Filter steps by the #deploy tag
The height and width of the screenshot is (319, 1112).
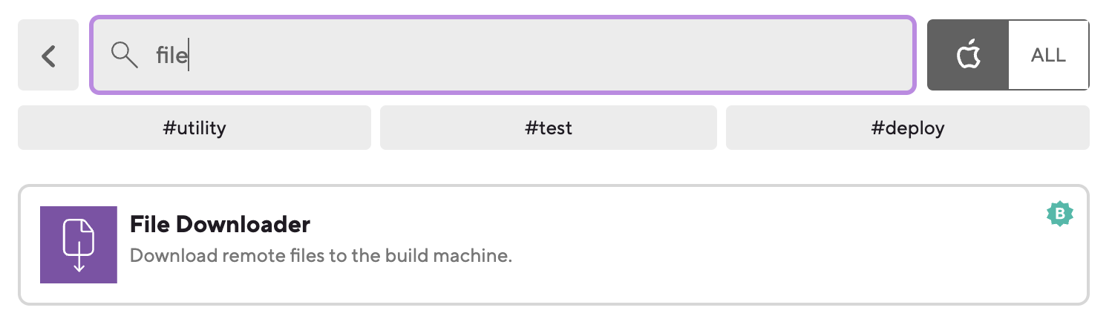point(908,128)
